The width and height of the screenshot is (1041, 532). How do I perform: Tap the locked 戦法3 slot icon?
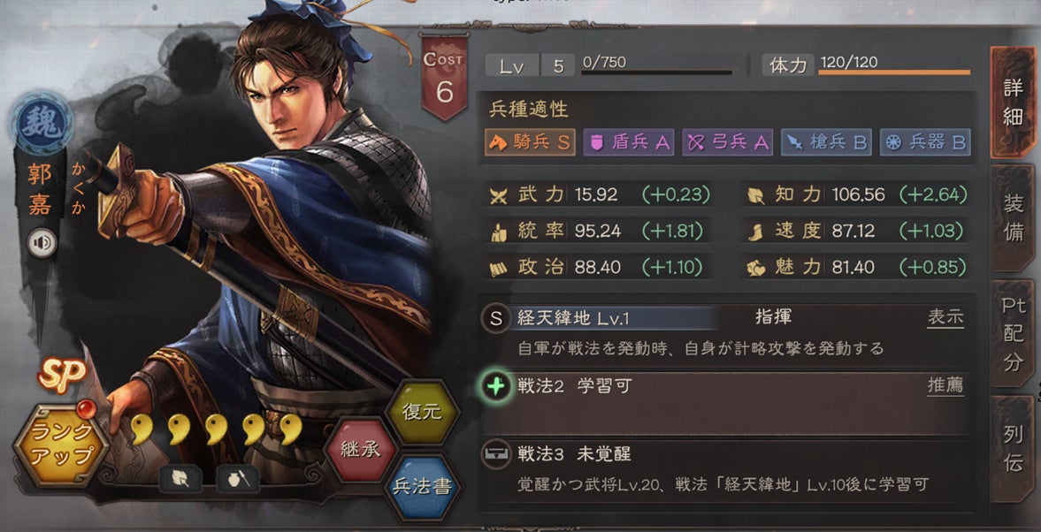[495, 454]
